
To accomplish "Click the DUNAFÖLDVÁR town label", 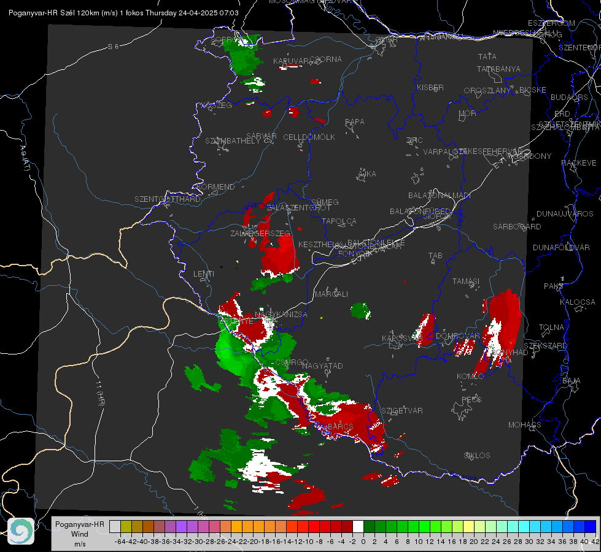I will click(561, 247).
